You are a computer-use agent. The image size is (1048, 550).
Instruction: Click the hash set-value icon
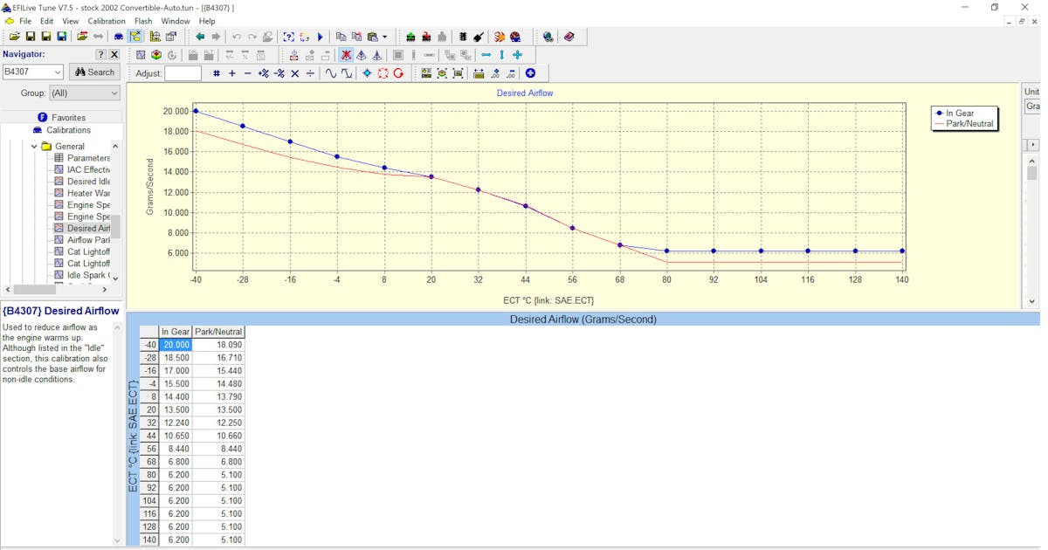point(217,73)
